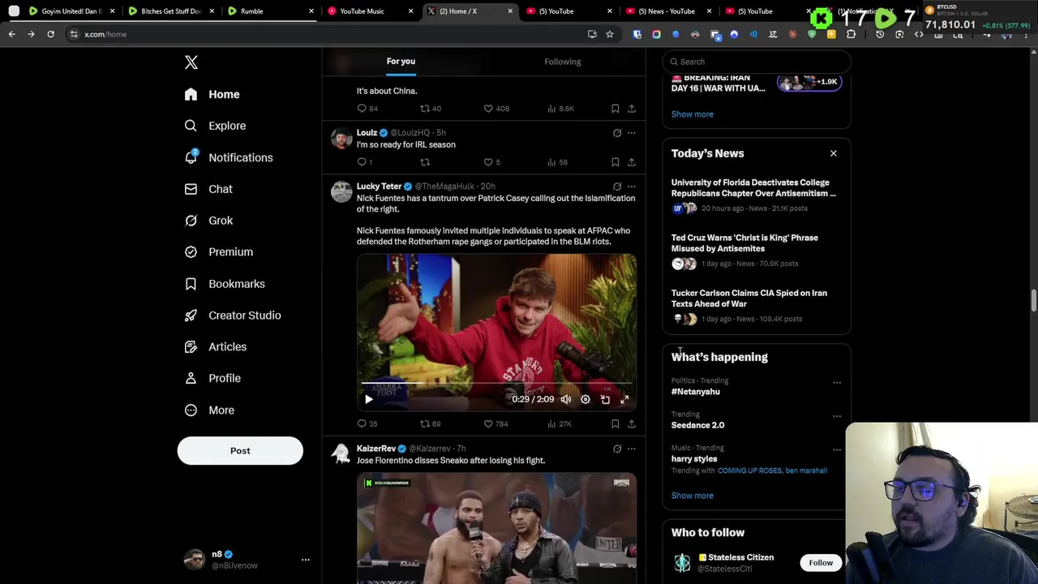Bookmark this page with the star icon
1038x584 pixels.
click(610, 34)
